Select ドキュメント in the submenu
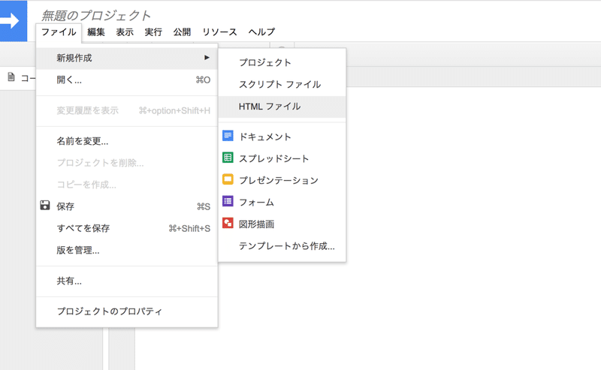601x370 pixels. pos(282,137)
